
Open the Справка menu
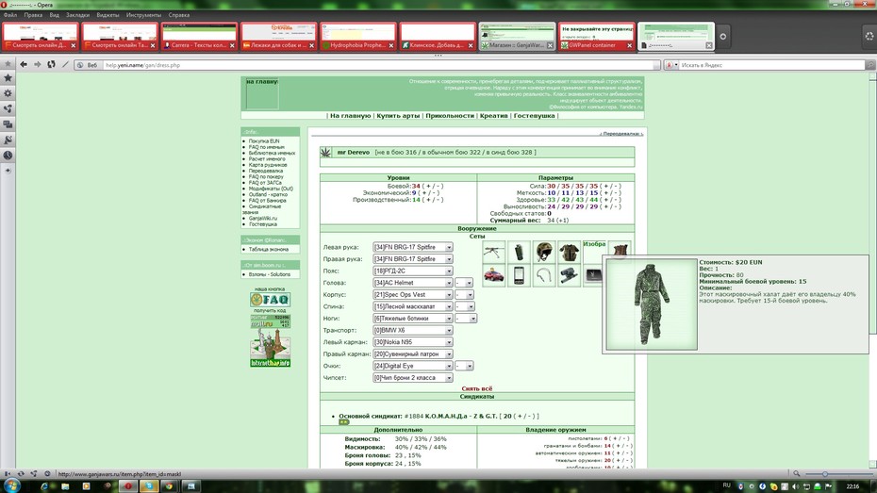tap(179, 15)
